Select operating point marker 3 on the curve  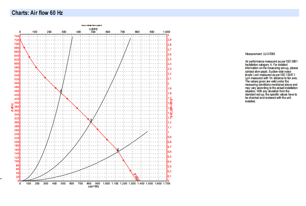pos(91,122)
